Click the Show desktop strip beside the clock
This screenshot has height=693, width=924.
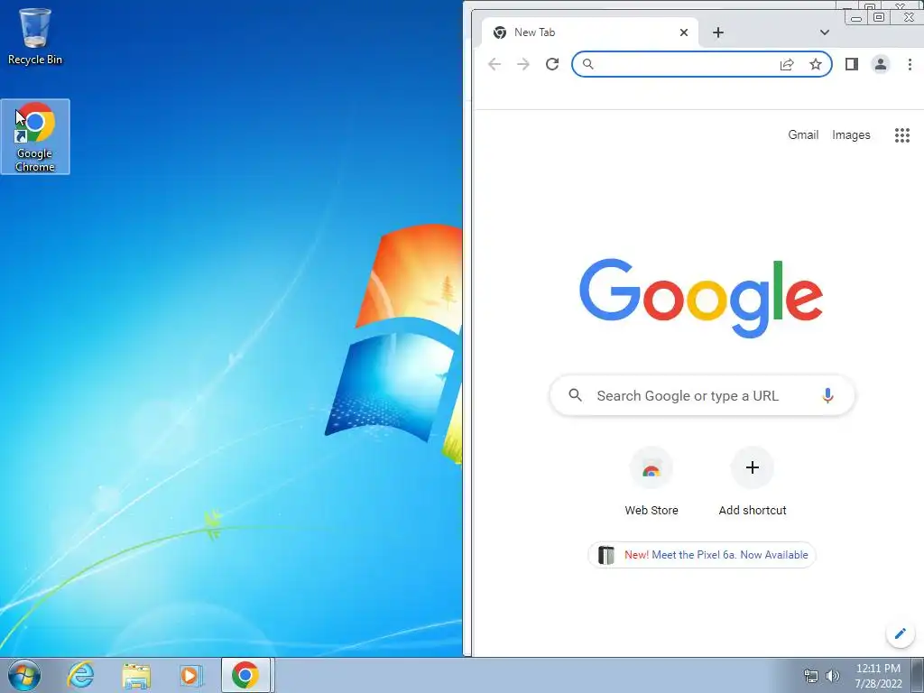click(918, 675)
